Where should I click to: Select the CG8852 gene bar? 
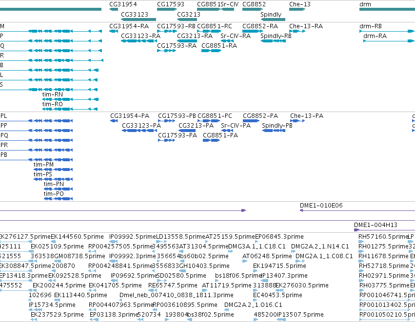tap(253, 9)
